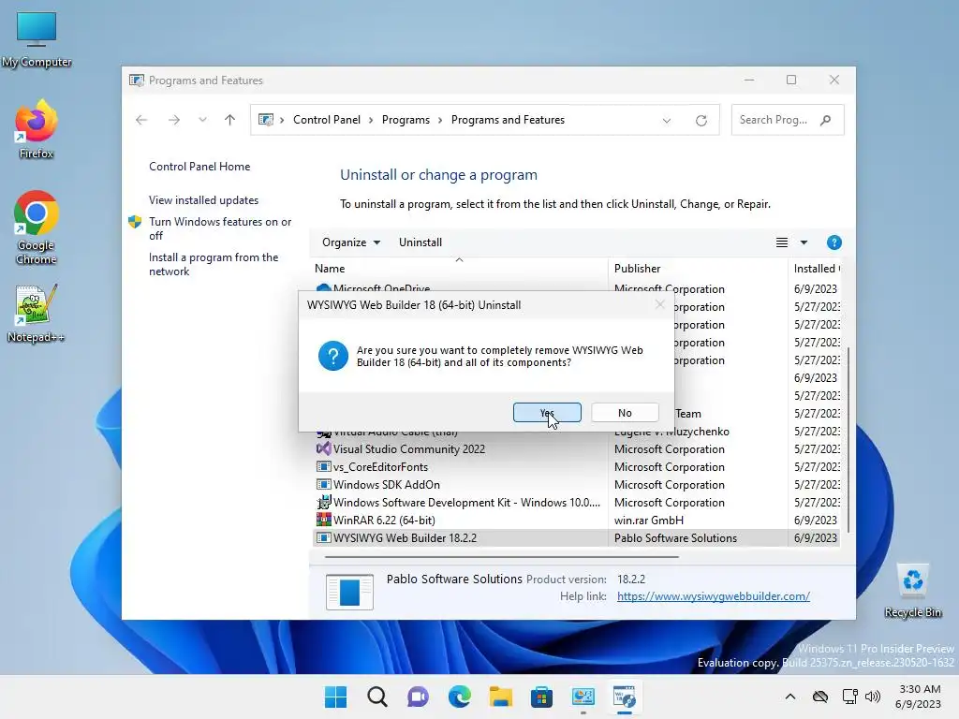The image size is (959, 719).
Task: Go forward using the navigation arrow
Action: coord(174,120)
